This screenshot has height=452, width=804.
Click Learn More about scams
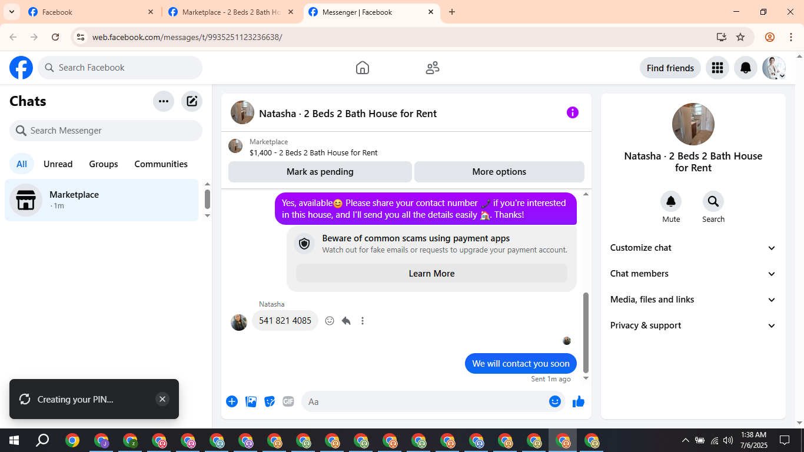(431, 274)
